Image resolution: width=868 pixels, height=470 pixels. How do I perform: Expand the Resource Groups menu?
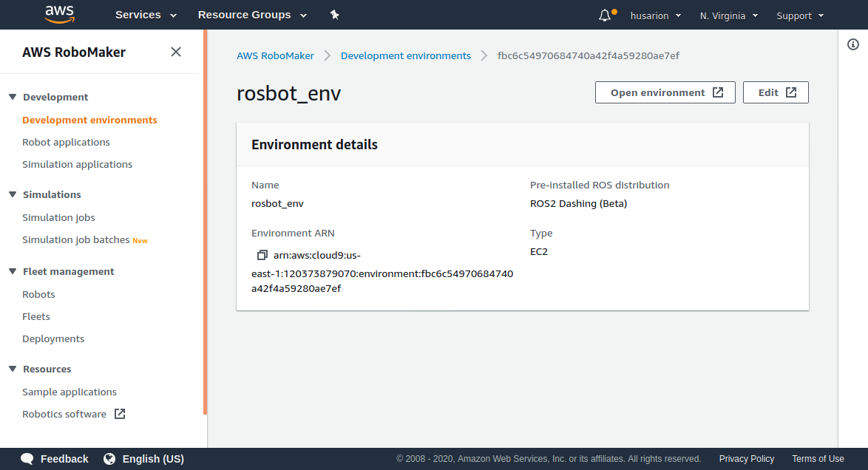tap(252, 15)
